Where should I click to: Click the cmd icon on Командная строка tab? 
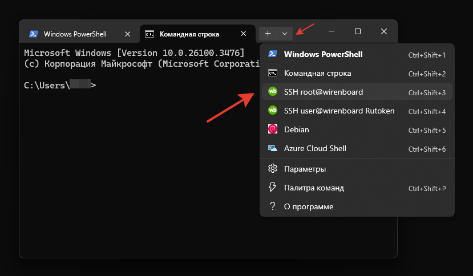click(149, 34)
